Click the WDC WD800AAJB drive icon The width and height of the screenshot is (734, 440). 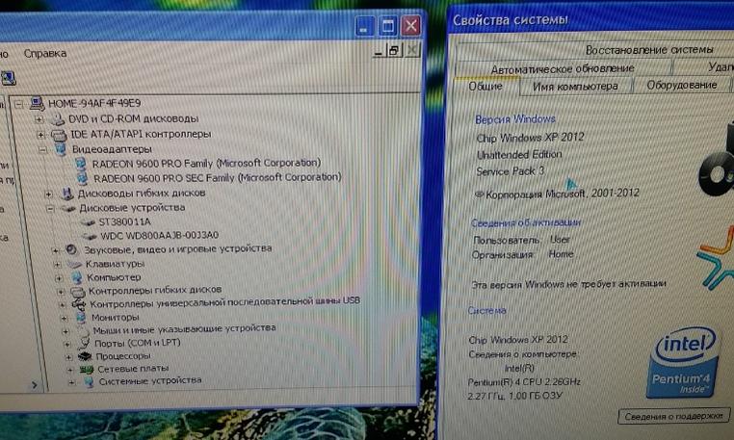89,236
